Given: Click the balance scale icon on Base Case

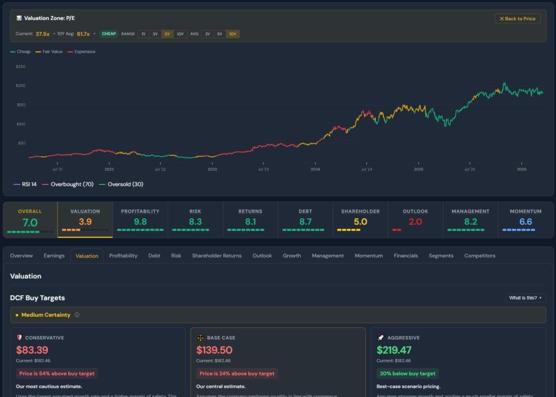Looking at the screenshot, I should [x=200, y=338].
